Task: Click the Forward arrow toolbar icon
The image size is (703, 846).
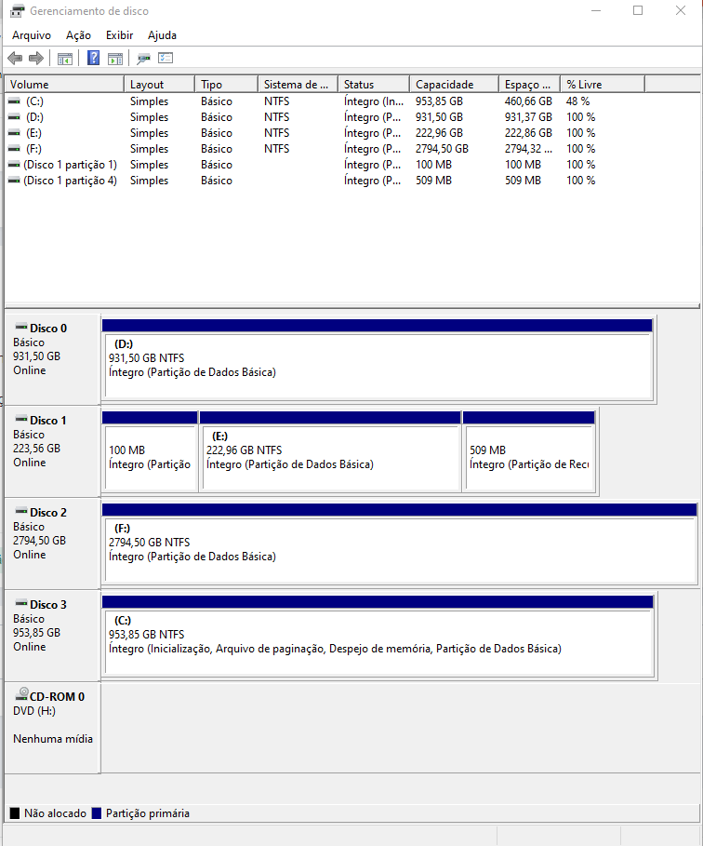Action: pyautogui.click(x=36, y=59)
